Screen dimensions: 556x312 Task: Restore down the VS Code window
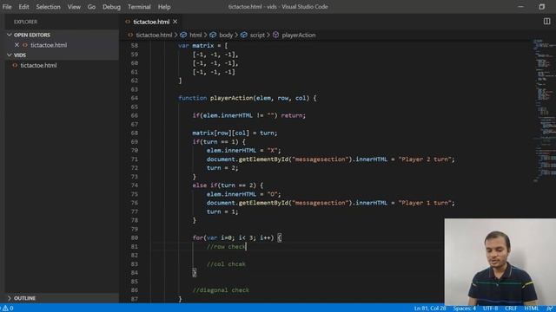tap(542, 7)
